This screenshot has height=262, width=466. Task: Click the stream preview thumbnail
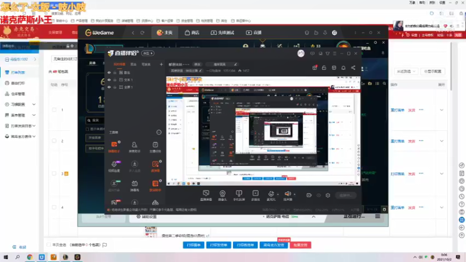[x=263, y=132]
